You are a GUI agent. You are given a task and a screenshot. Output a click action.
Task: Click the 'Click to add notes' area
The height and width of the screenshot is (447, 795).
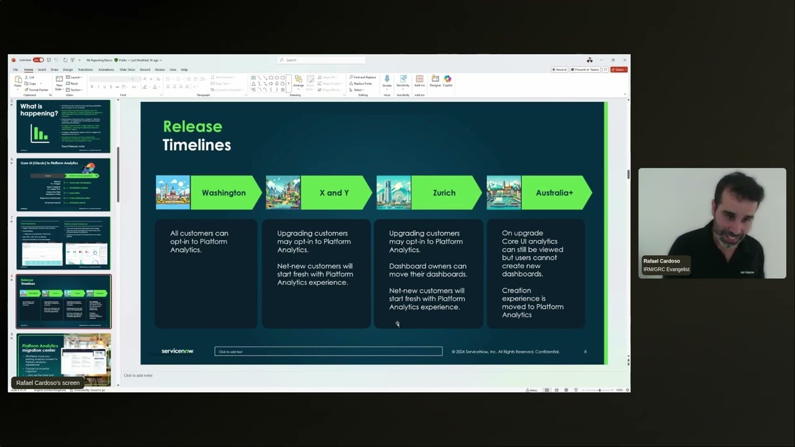point(138,376)
